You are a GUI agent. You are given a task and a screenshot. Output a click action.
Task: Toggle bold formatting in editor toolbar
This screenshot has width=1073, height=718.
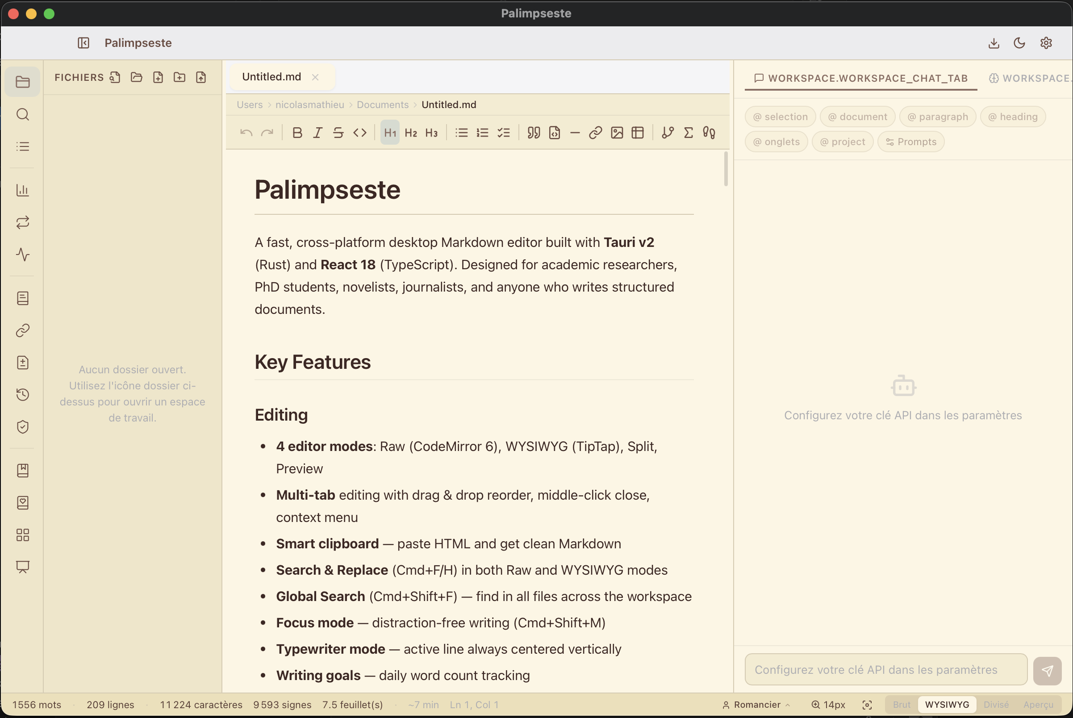[x=297, y=133]
